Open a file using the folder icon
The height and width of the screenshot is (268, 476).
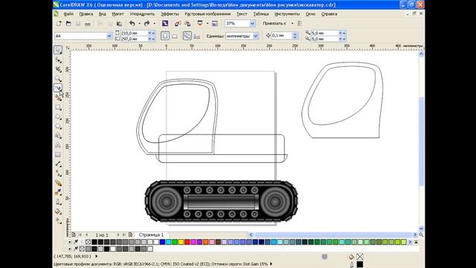(x=68, y=23)
